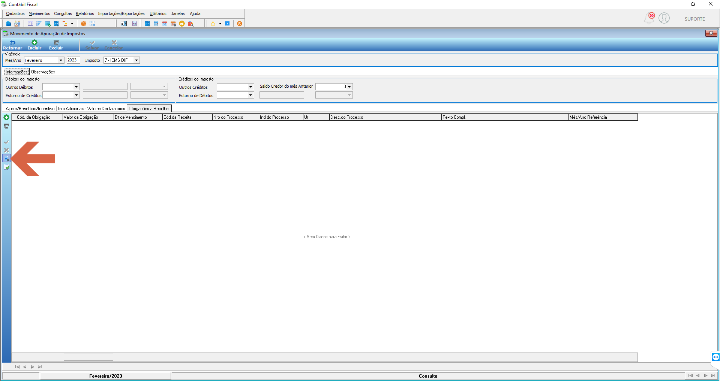This screenshot has width=720, height=381.
Task: Open TeamViewer side panel icon
Action: coord(715,357)
